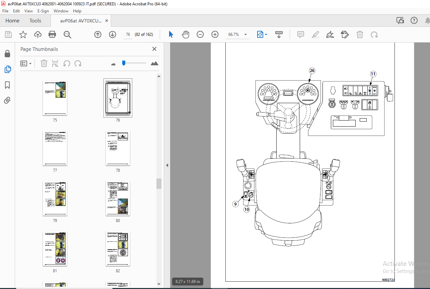Open the Window menu
This screenshot has width=430, height=289.
(x=61, y=11)
